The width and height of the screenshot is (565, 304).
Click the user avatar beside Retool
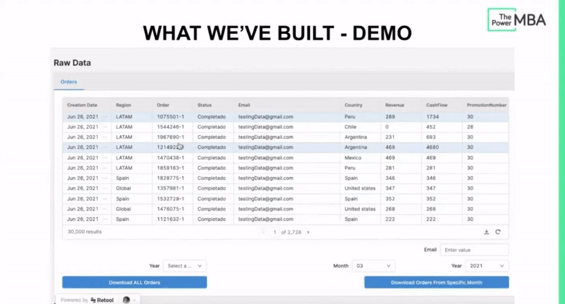(x=127, y=300)
